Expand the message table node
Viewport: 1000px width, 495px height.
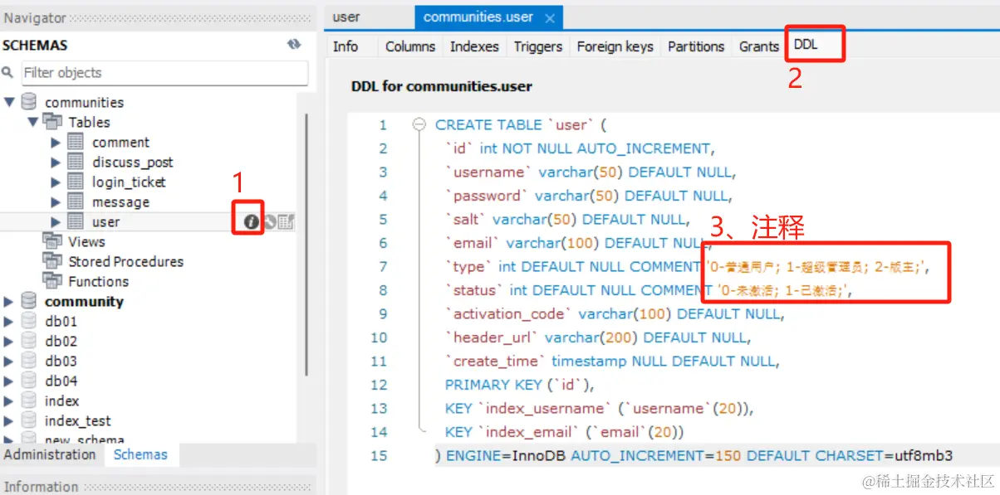tap(56, 201)
